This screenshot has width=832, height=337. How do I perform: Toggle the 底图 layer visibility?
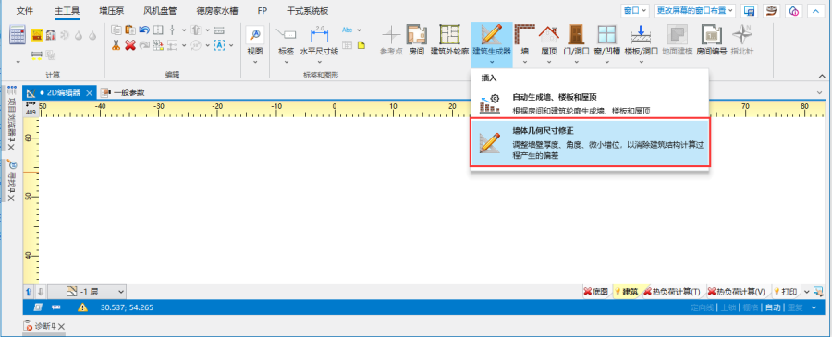[595, 292]
